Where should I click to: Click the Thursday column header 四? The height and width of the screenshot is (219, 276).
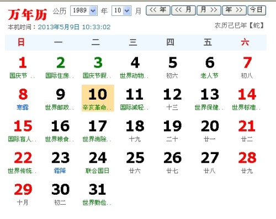[170, 42]
